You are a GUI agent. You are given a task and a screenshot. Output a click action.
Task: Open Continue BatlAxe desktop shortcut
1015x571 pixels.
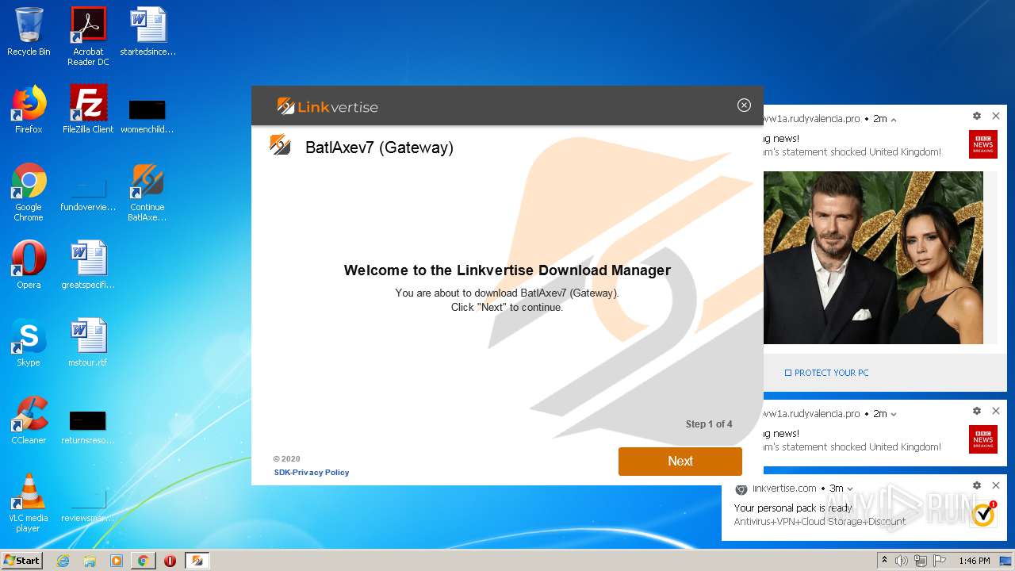pos(147,192)
